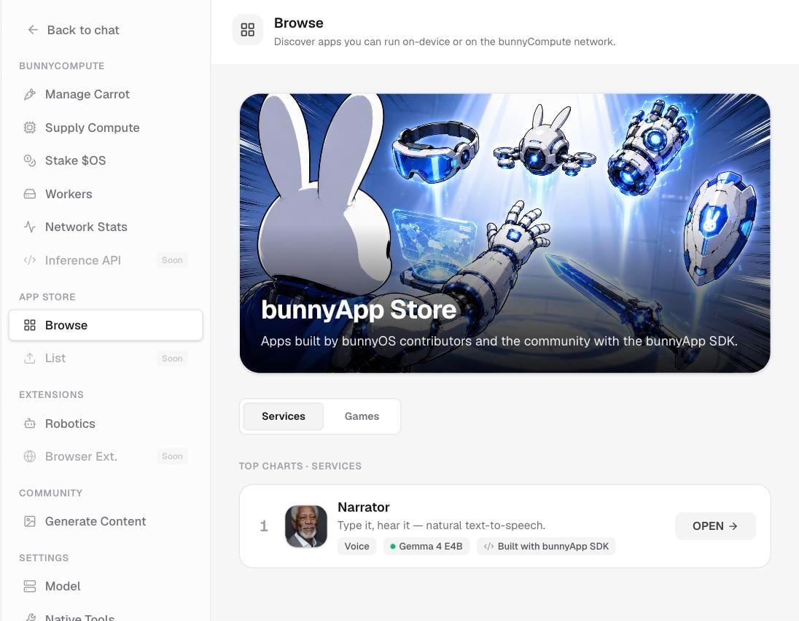Image resolution: width=799 pixels, height=621 pixels.
Task: Click the List item in App Store
Action: [x=106, y=358]
